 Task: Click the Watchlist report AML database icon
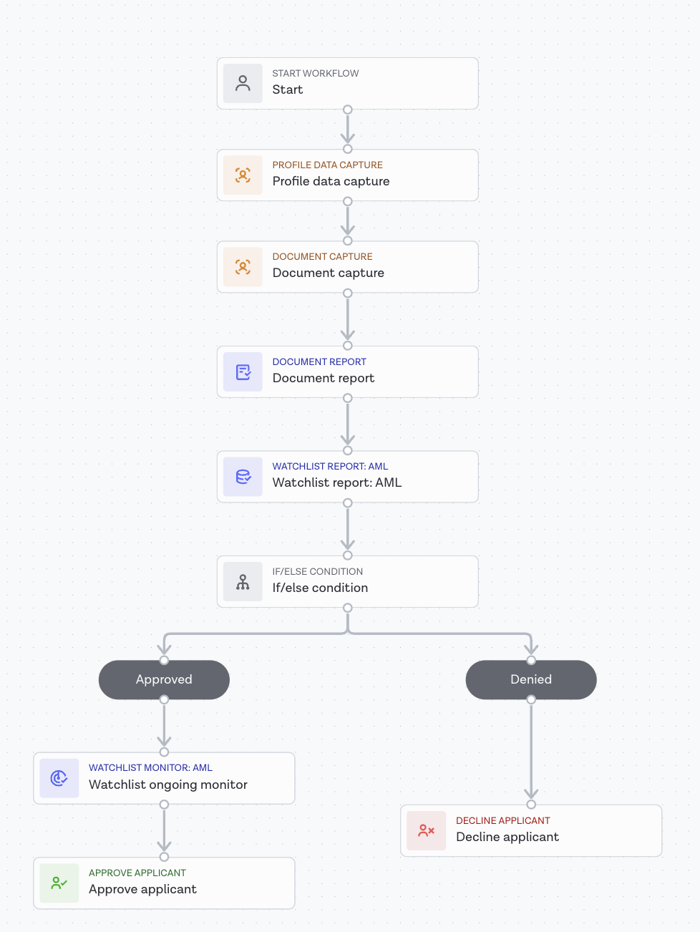243,477
